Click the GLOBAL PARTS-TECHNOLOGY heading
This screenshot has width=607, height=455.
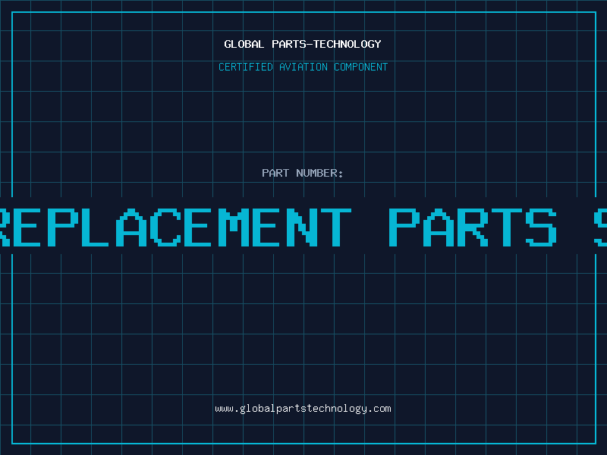point(303,44)
